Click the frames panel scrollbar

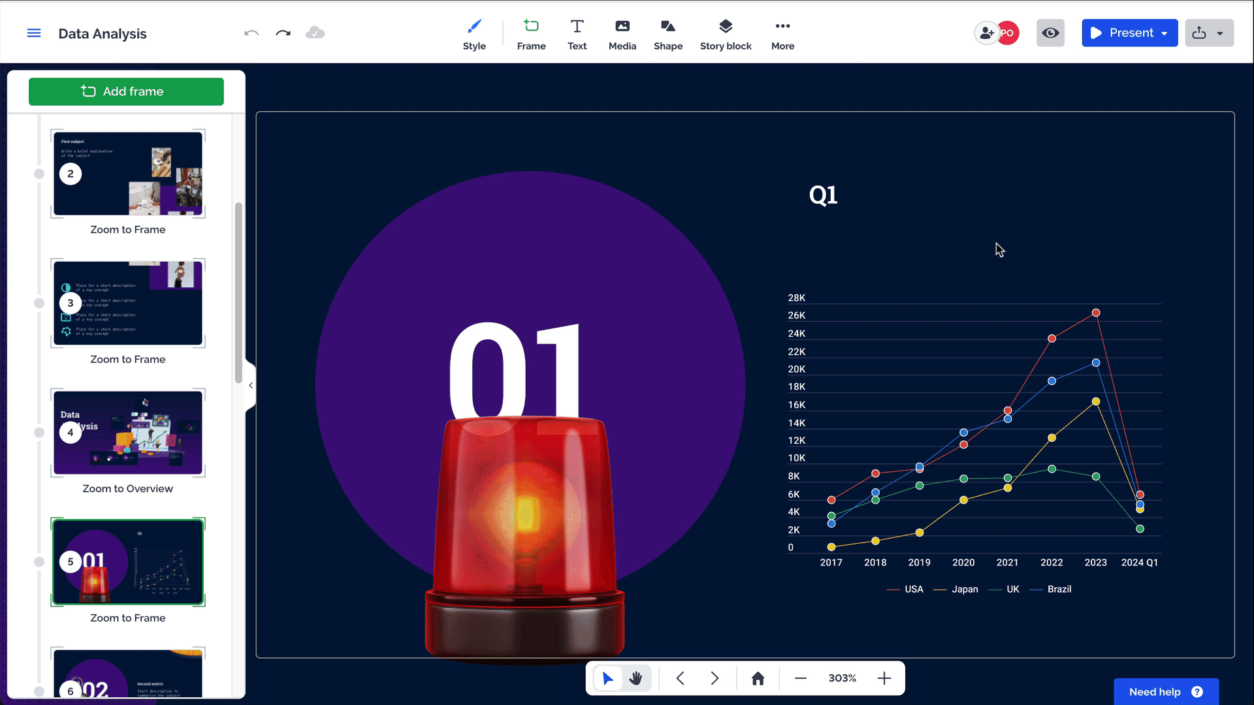click(238, 292)
